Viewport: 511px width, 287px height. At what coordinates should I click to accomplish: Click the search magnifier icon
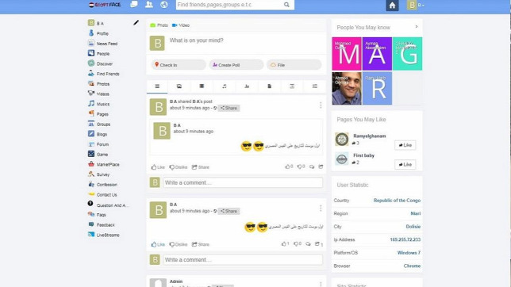(x=286, y=5)
